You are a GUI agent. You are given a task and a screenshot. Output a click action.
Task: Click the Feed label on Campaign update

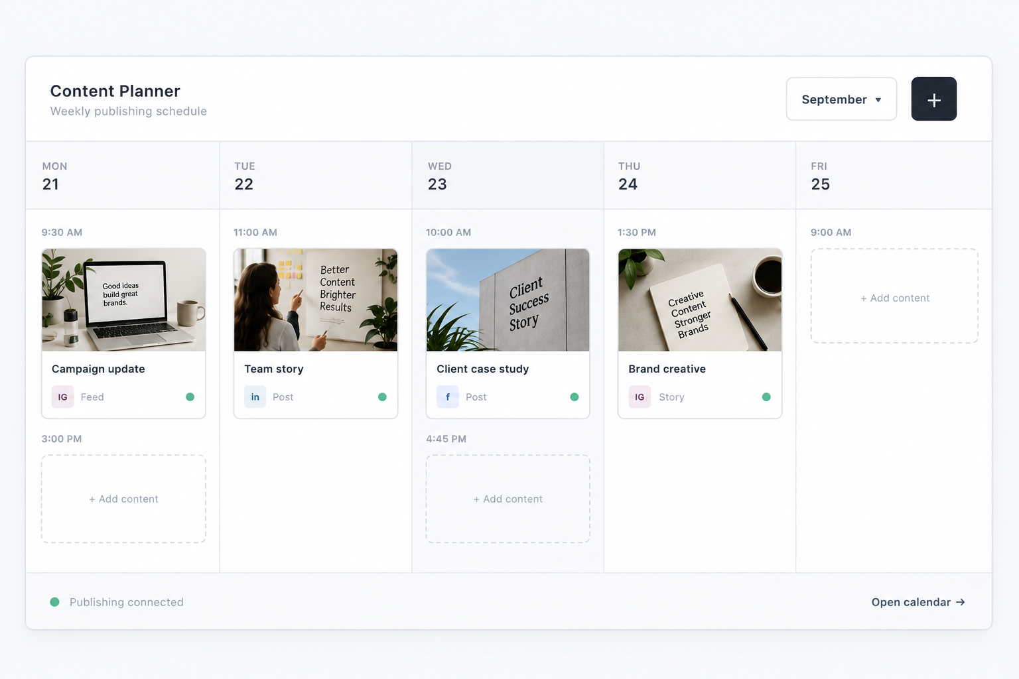(x=92, y=397)
